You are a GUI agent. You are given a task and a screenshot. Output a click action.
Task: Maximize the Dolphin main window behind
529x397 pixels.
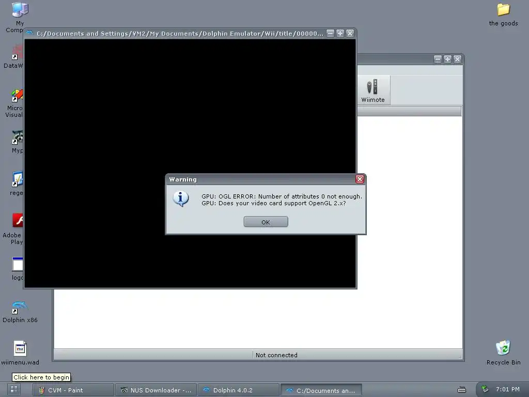pos(447,59)
